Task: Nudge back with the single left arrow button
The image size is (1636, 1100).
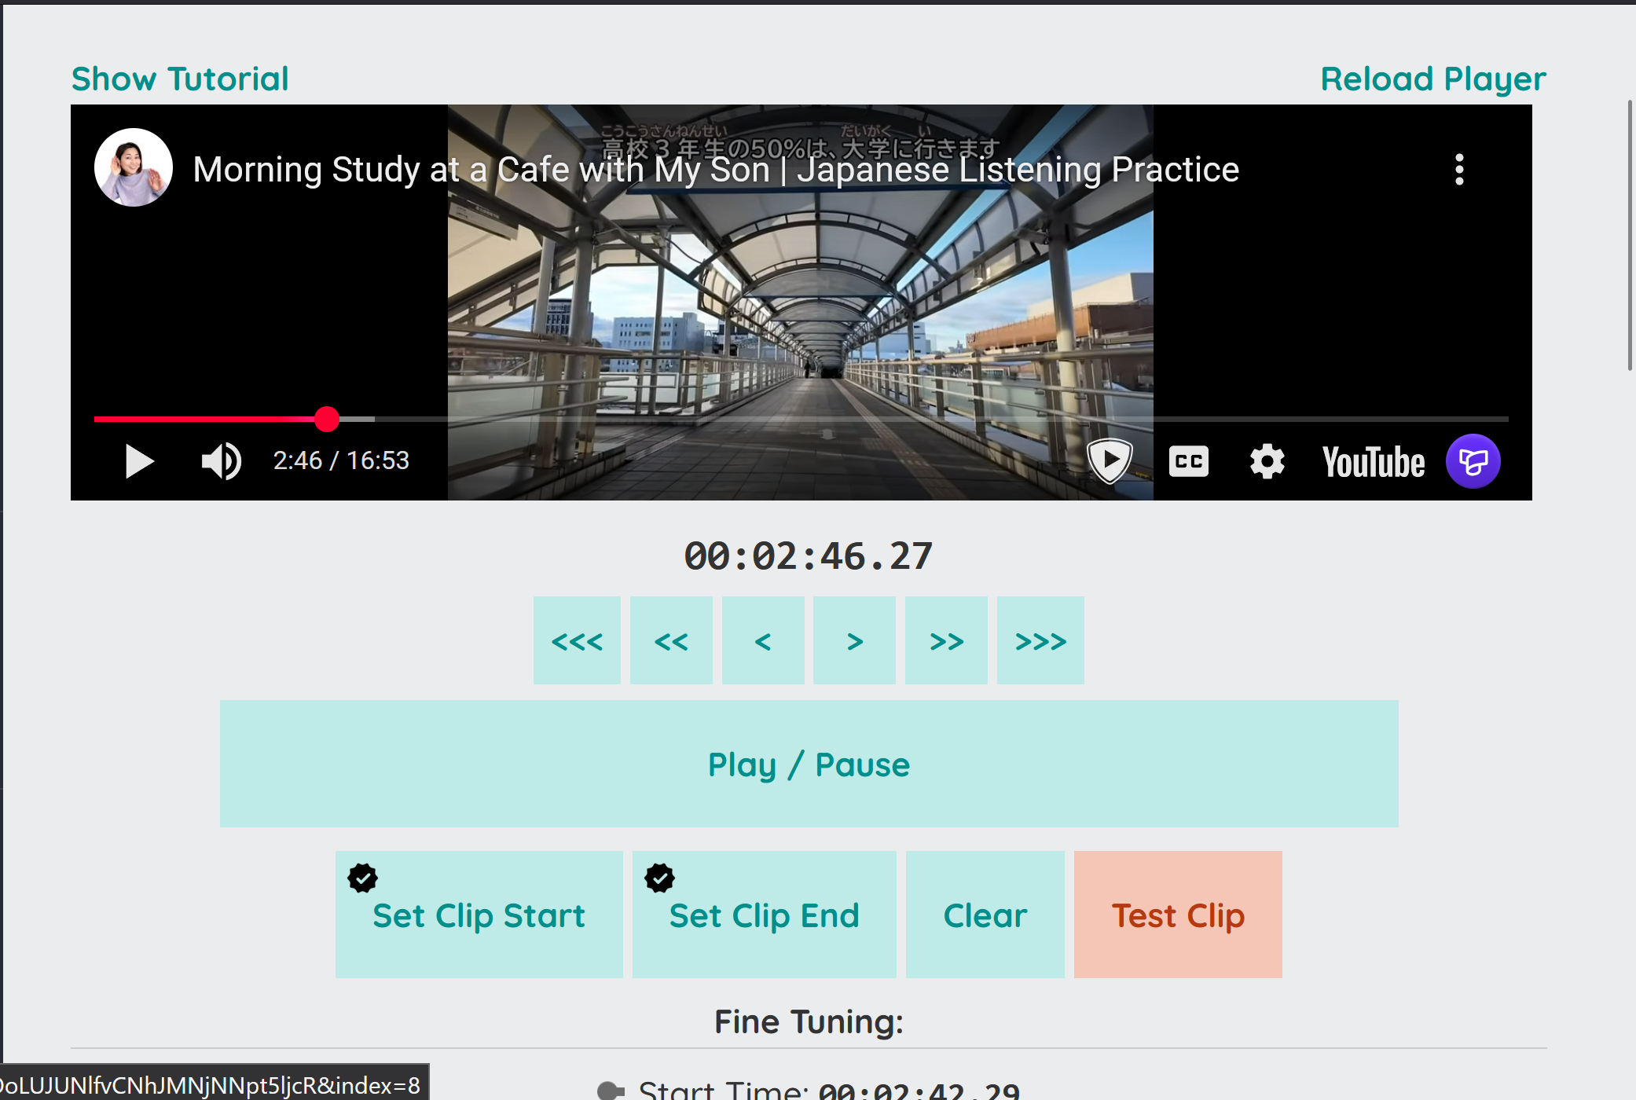Action: click(763, 641)
